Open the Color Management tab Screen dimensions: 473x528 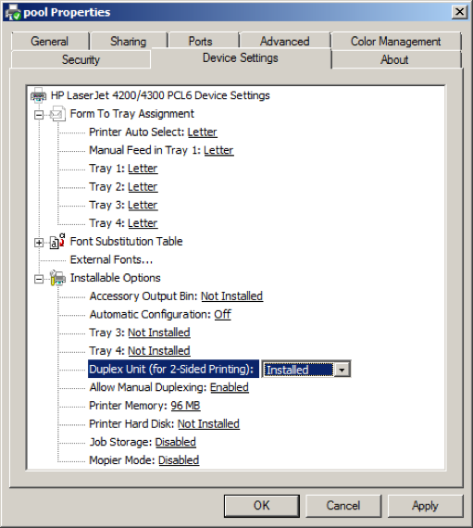click(395, 42)
